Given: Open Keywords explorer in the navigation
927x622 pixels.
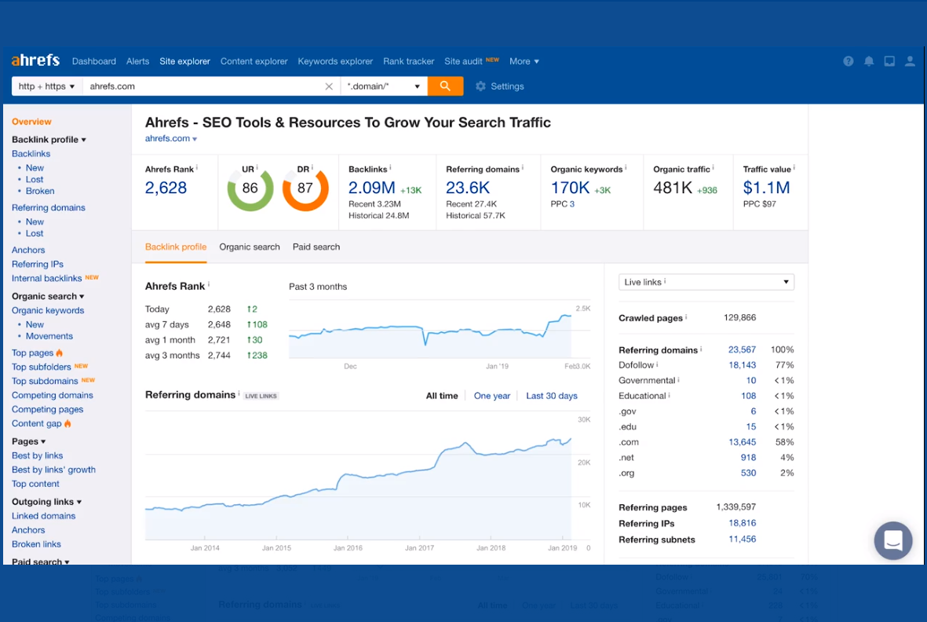Looking at the screenshot, I should point(335,61).
